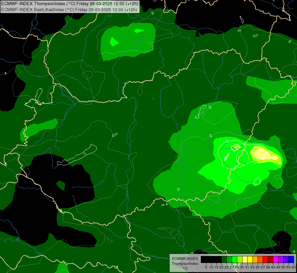Click the ECMWF-INDEX label in the legend
Viewport: 297px width, 273px height.
(185, 259)
